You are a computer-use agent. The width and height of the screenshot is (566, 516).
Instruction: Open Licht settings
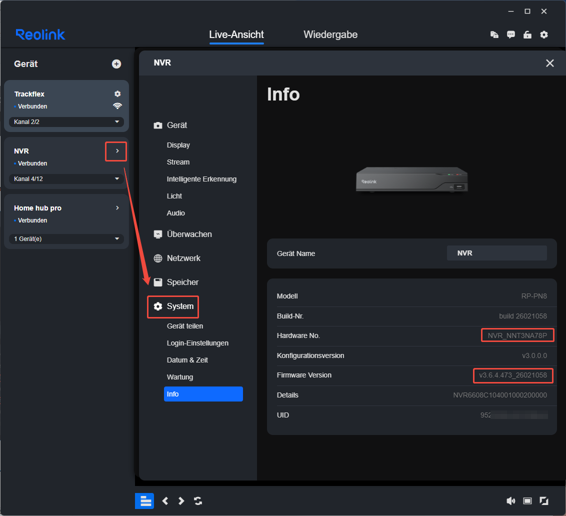174,196
